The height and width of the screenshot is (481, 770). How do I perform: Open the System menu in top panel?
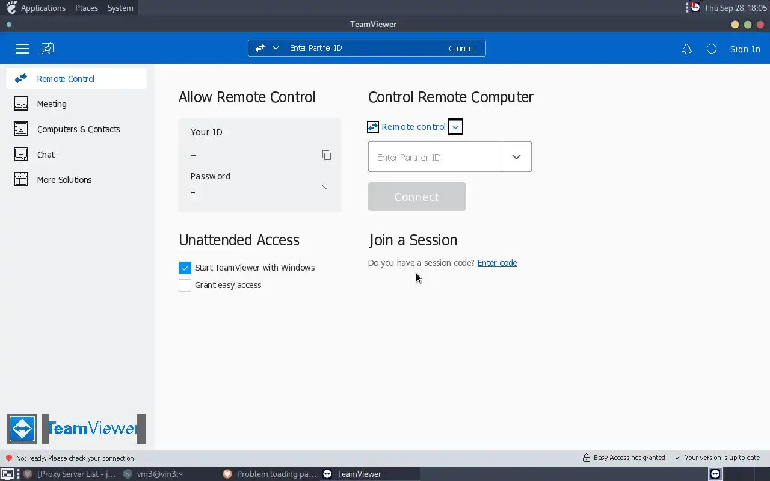(120, 8)
